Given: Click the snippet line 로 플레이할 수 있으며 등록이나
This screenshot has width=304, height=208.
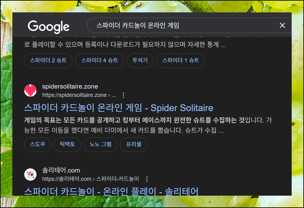Looking at the screenshot, I should [x=125, y=44].
